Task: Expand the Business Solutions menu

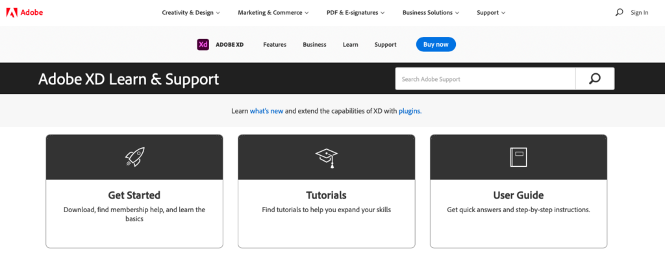Action: pos(431,13)
